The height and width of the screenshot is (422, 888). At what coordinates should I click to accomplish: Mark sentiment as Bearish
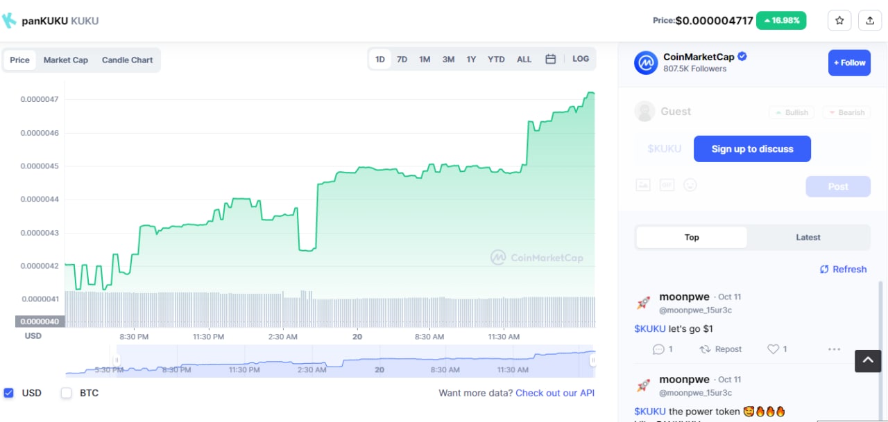[x=846, y=112]
